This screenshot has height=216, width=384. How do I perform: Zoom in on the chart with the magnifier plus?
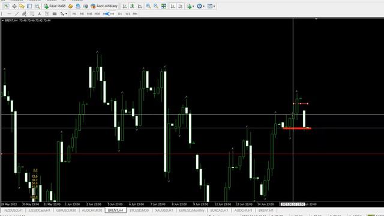point(148,6)
